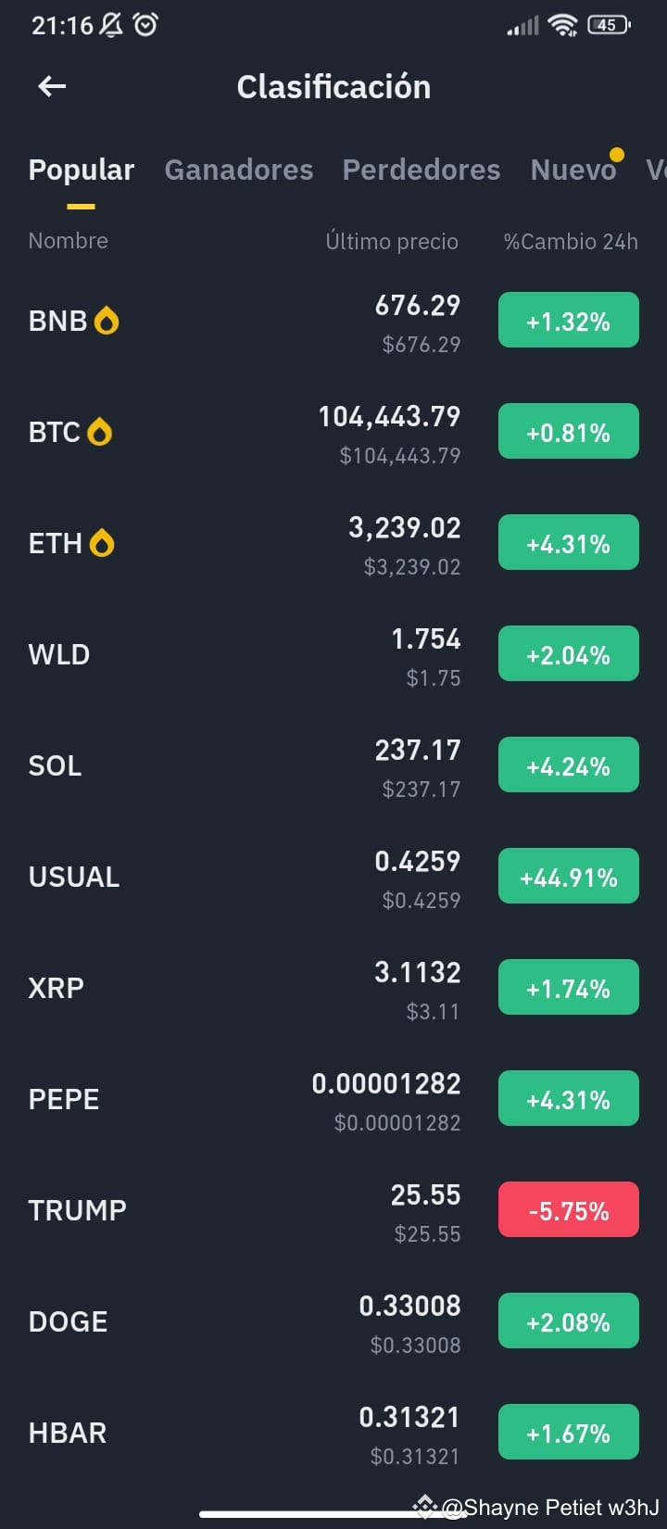
Task: Tap the muted bell notification icon
Action: click(x=111, y=25)
